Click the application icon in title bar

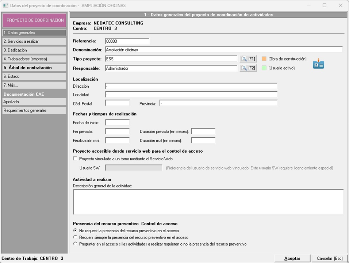tap(5, 5)
